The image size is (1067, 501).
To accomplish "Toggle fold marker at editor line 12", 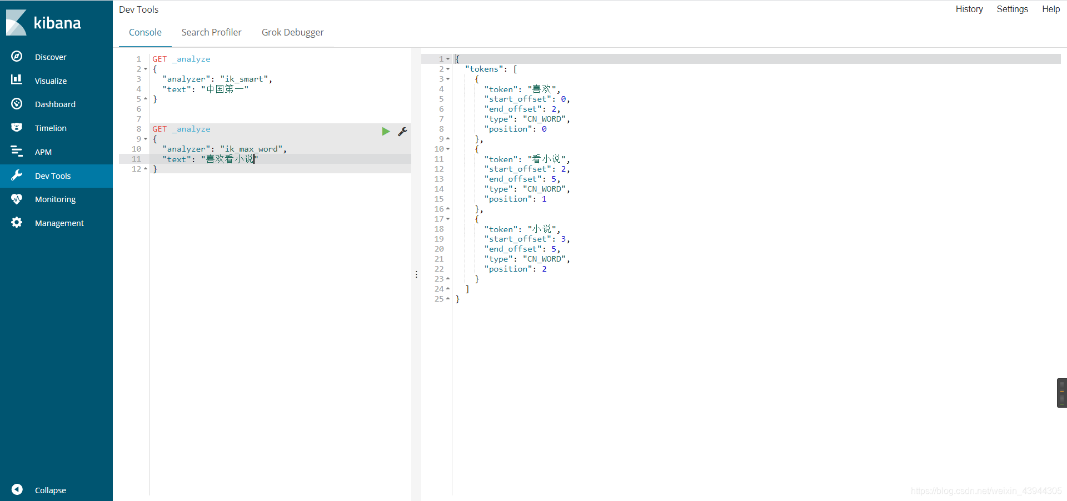I will point(146,169).
